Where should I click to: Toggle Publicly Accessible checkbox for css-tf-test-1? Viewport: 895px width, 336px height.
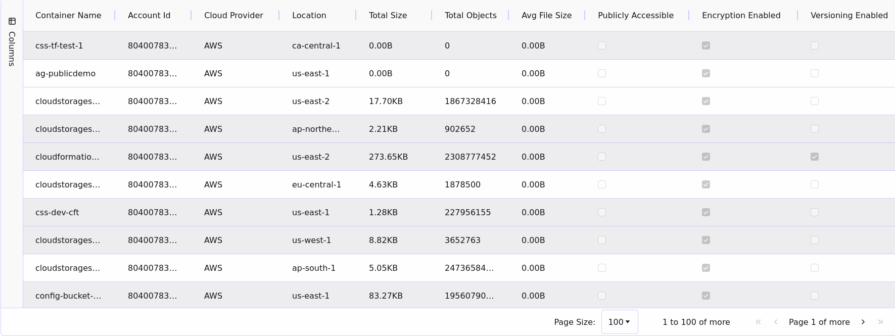tap(602, 45)
